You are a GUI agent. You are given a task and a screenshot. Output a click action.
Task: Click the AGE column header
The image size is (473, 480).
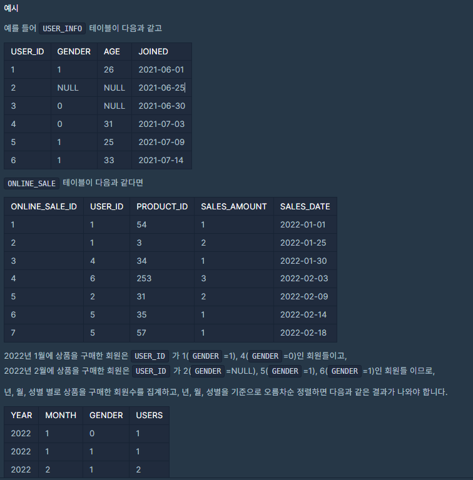point(111,51)
